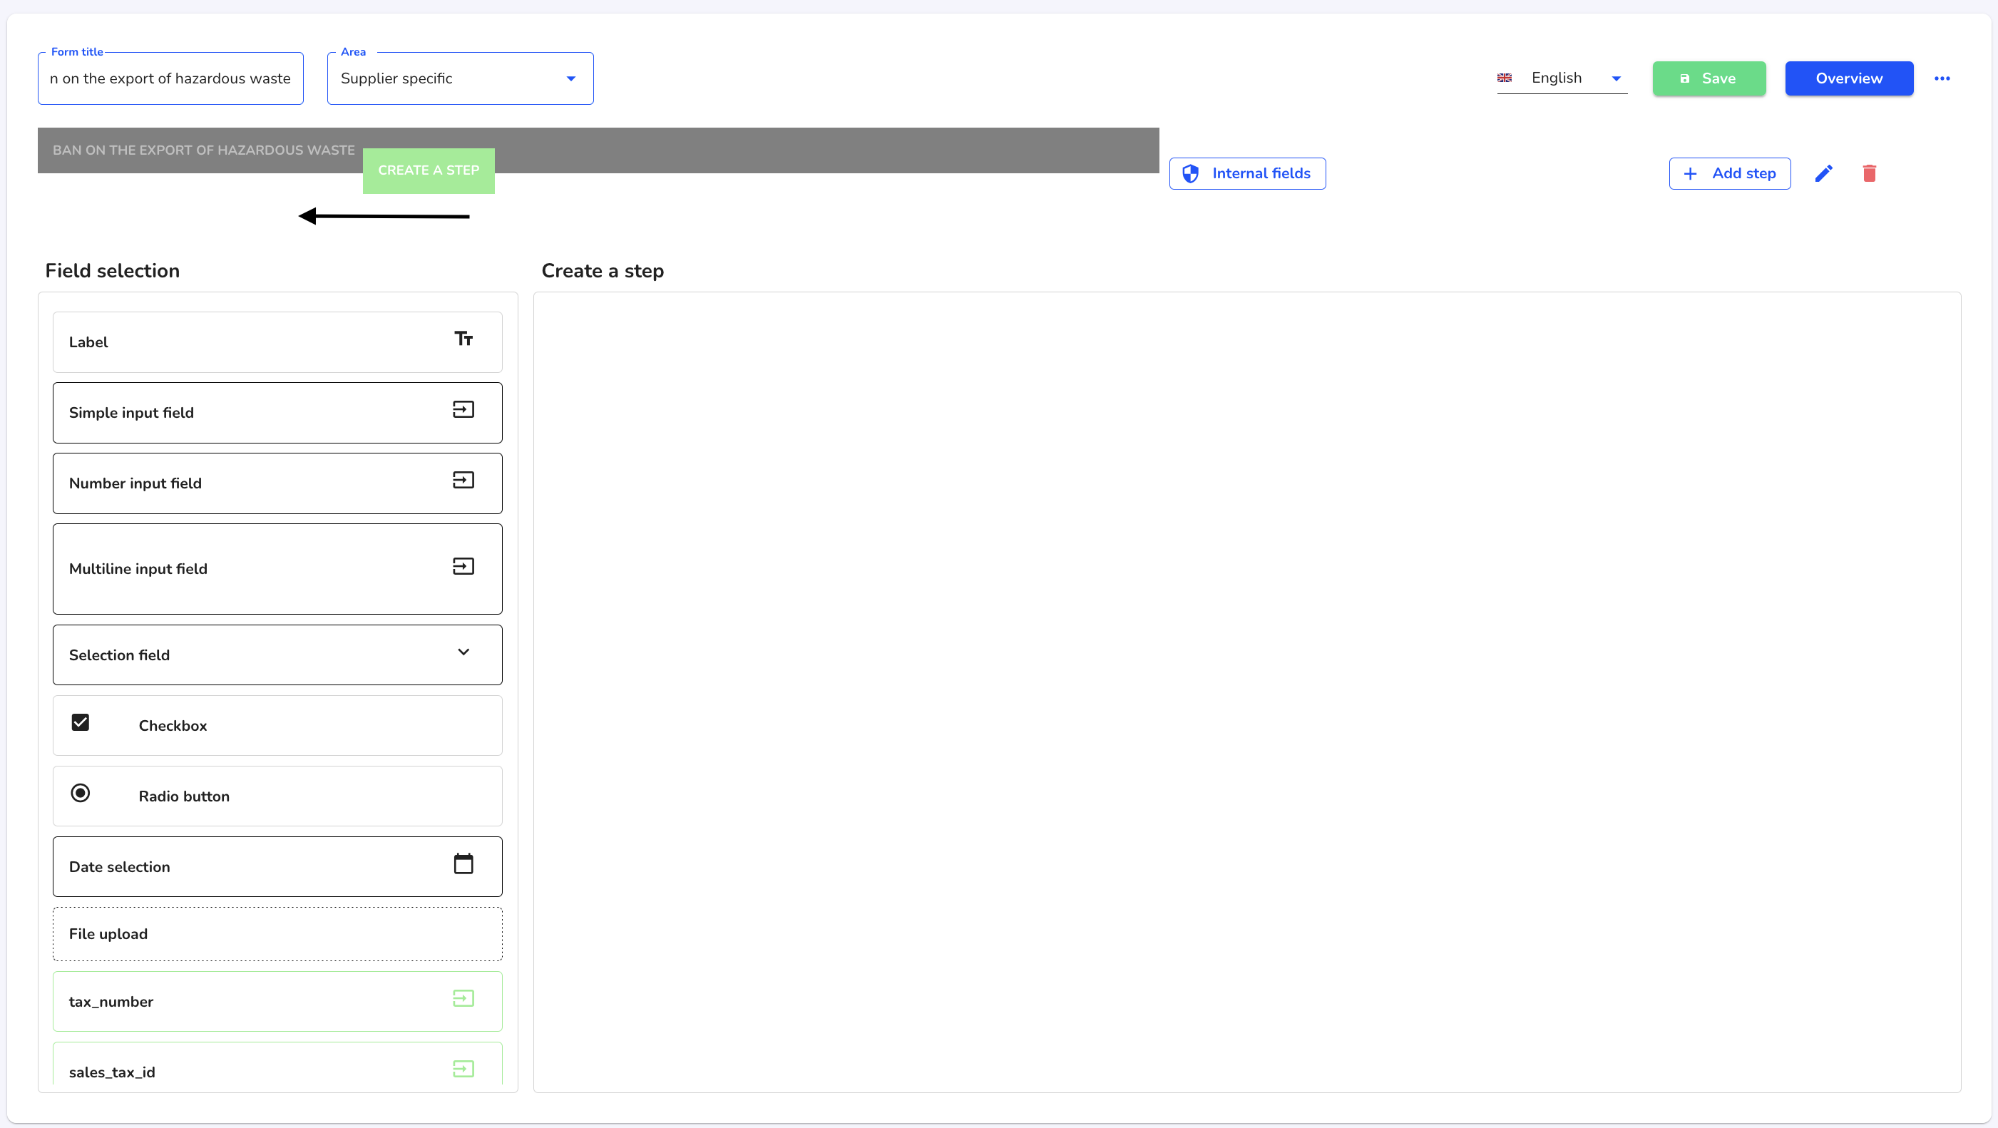Click the Date selection label text
The height and width of the screenshot is (1128, 1998).
tap(120, 866)
